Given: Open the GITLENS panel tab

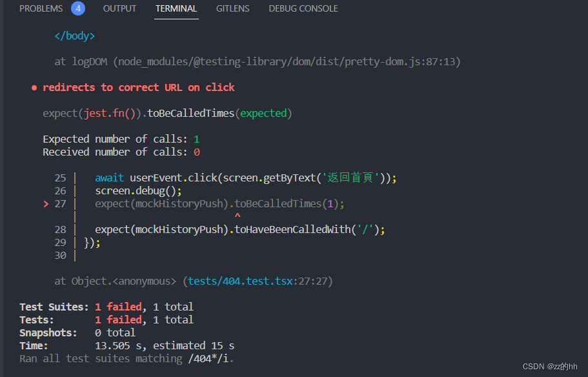Looking at the screenshot, I should click(x=232, y=8).
